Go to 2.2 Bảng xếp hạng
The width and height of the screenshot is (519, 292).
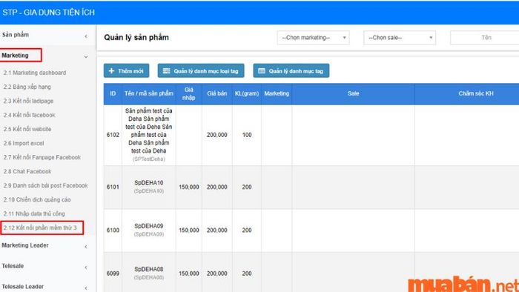tap(27, 87)
